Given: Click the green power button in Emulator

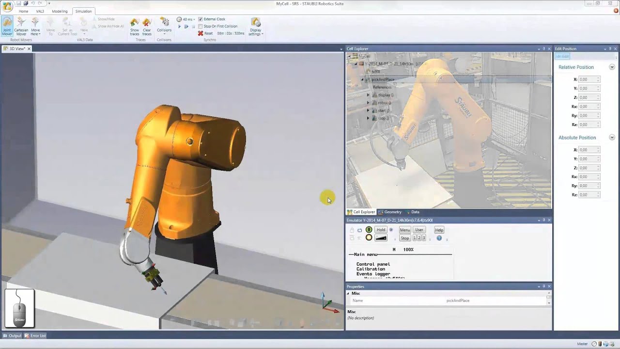Looking at the screenshot, I should click(x=369, y=230).
